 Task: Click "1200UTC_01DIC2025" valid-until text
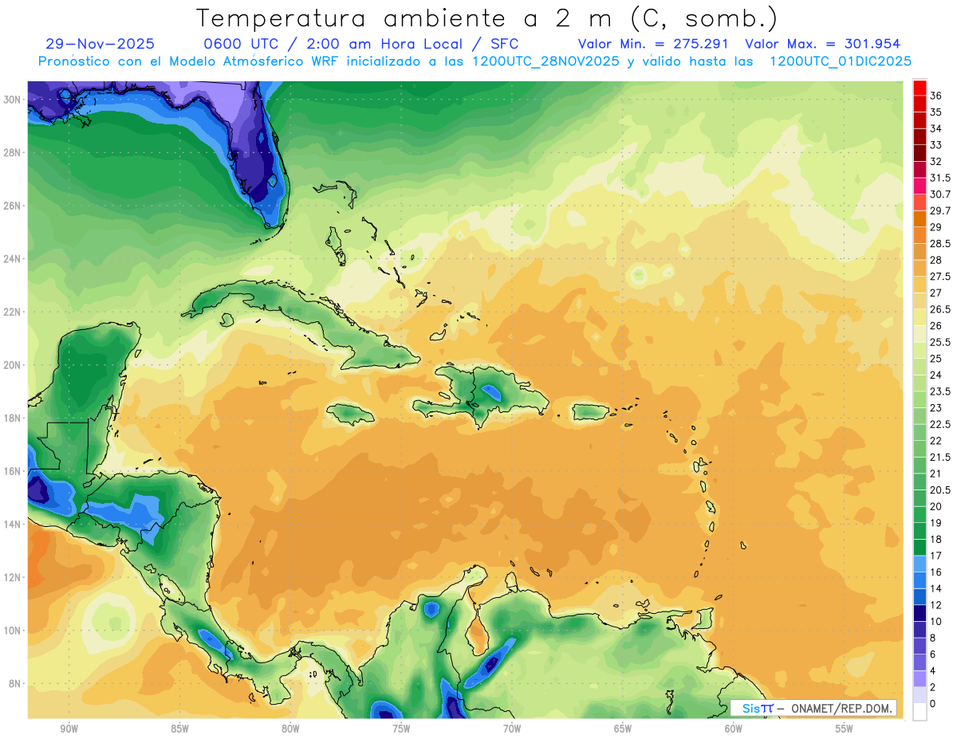pyautogui.click(x=841, y=61)
